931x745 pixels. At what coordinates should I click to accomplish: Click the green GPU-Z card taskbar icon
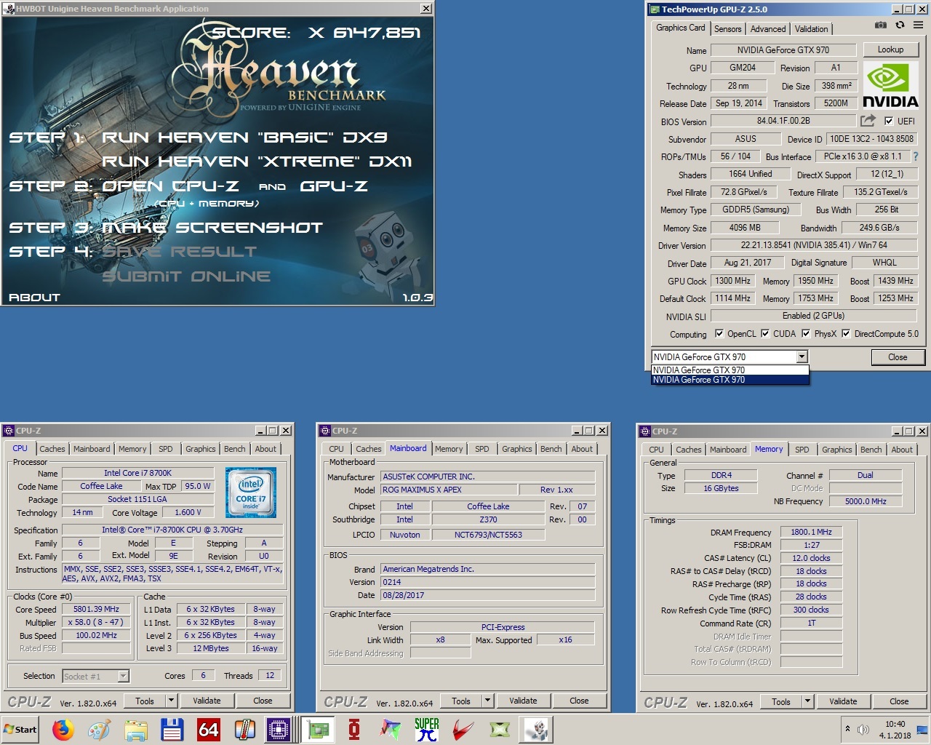tap(318, 729)
